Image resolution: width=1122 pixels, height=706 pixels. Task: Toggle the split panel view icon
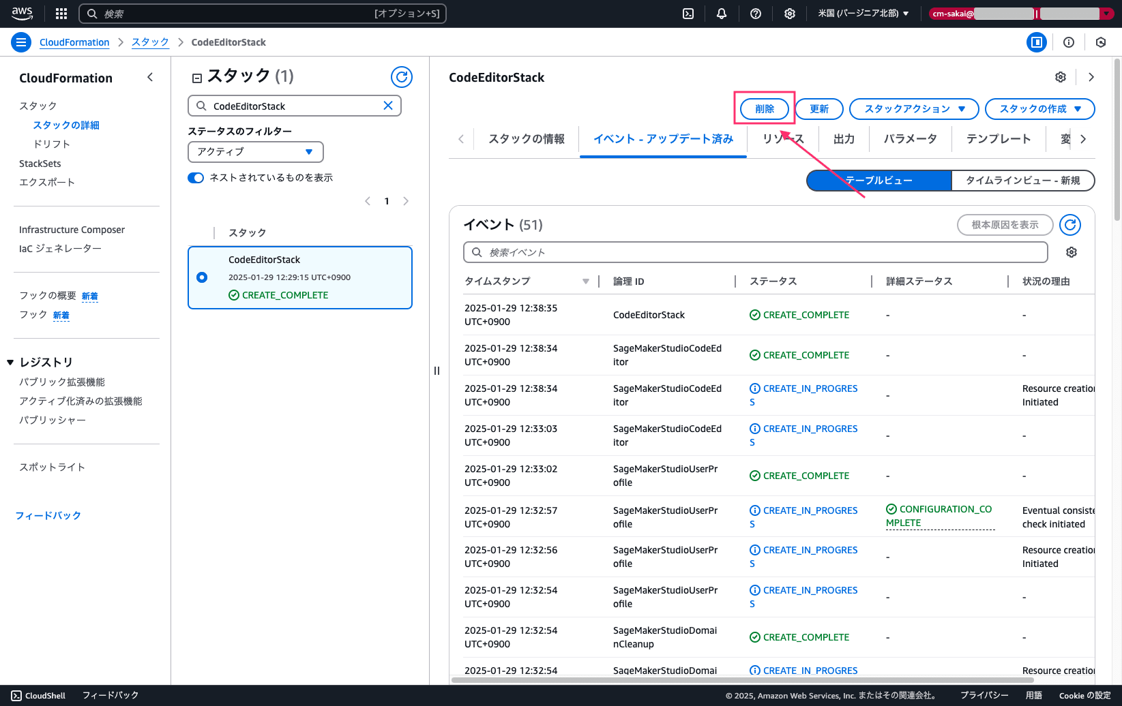click(1037, 42)
